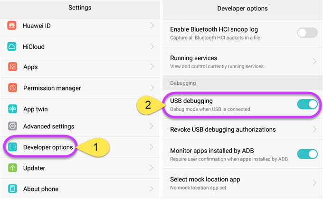The height and width of the screenshot is (199, 323).
Task: Tap the HiCloud cloud icon
Action: click(12, 46)
